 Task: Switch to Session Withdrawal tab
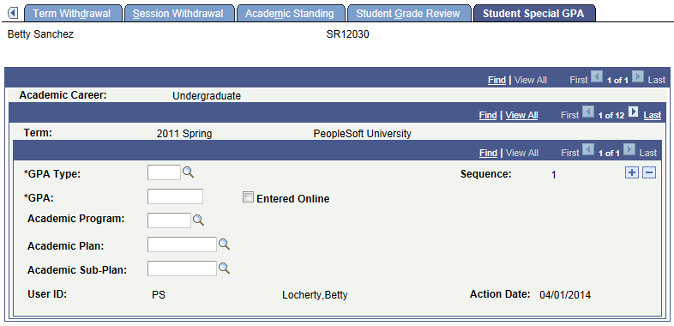pyautogui.click(x=179, y=14)
